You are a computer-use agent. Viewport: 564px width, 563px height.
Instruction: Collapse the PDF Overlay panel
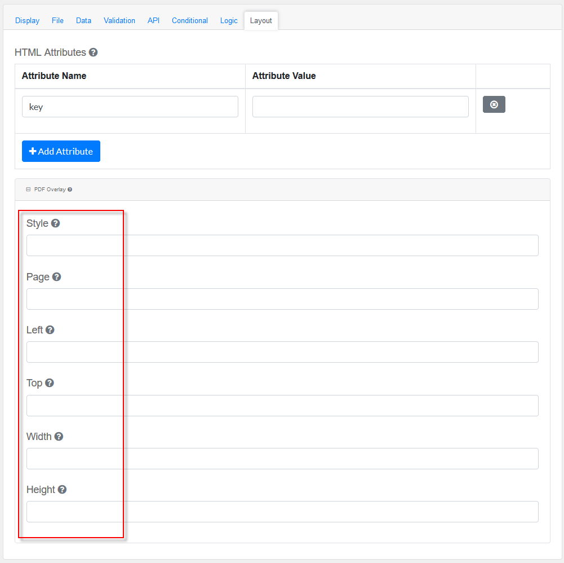28,190
